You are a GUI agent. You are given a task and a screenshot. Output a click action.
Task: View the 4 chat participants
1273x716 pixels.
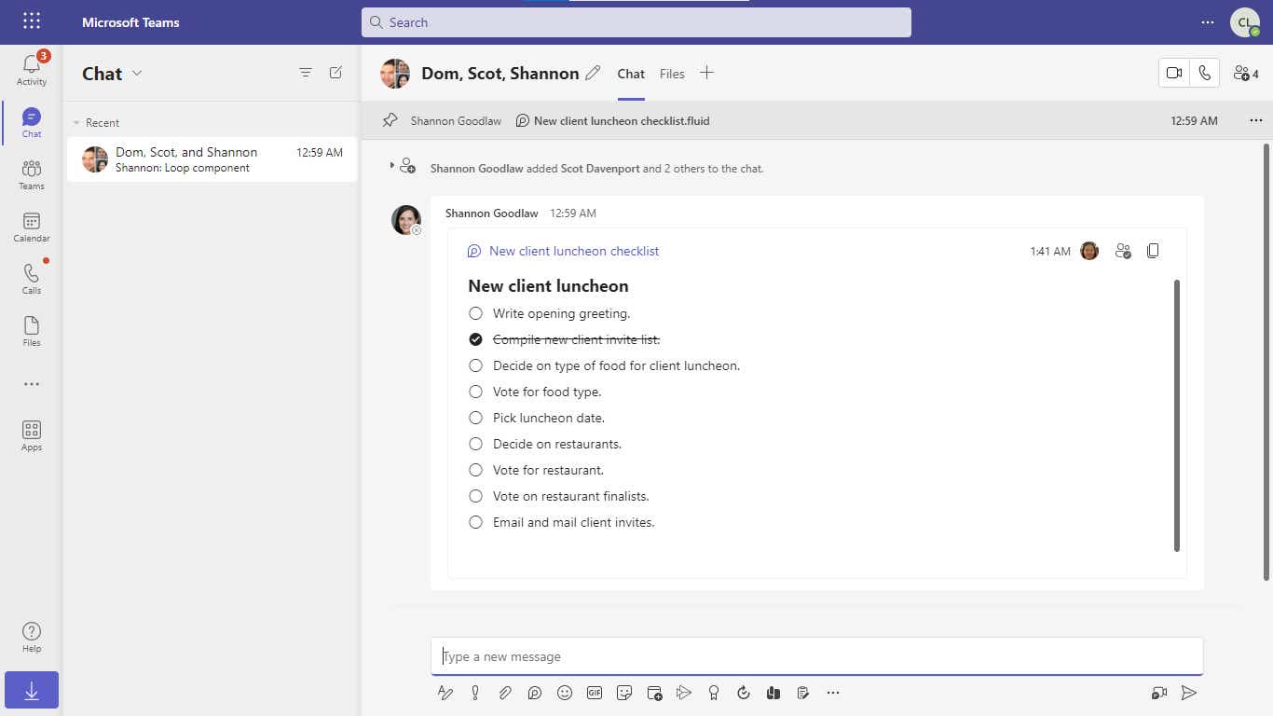[1246, 73]
